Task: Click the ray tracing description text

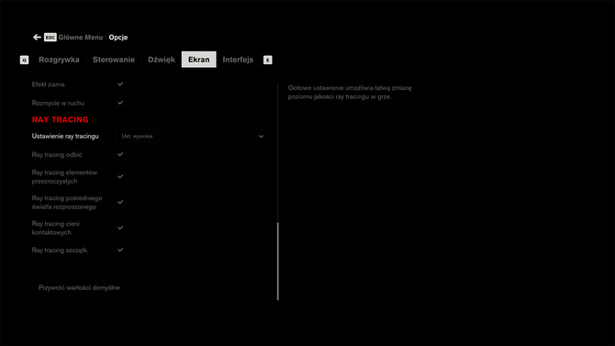Action: [350, 92]
